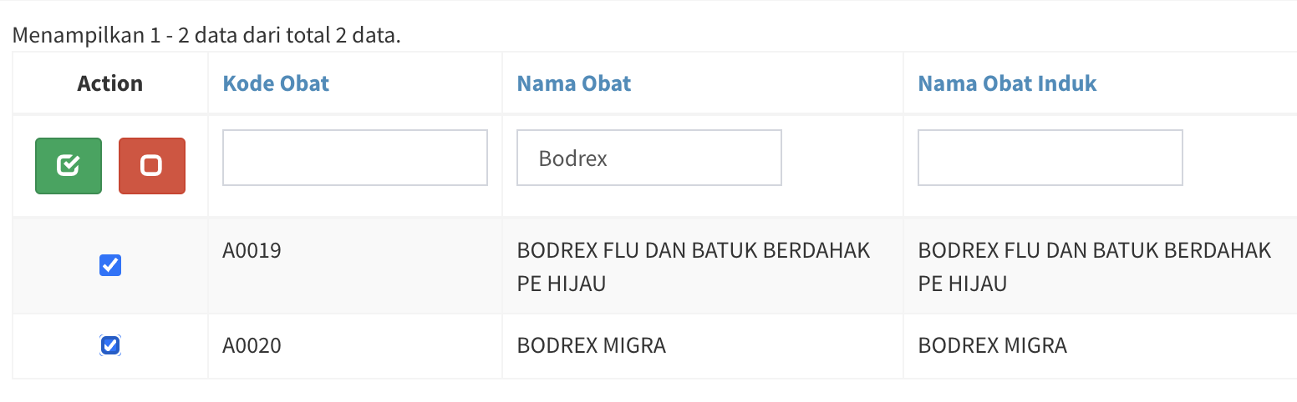Image resolution: width=1297 pixels, height=402 pixels.
Task: Select BODREX MIGRA under Nama Obat Induk
Action: [993, 345]
